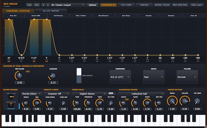Click the rotary speaker drum icon
Image resolution: width=207 pixels, height=128 pixels.
coord(11,105)
